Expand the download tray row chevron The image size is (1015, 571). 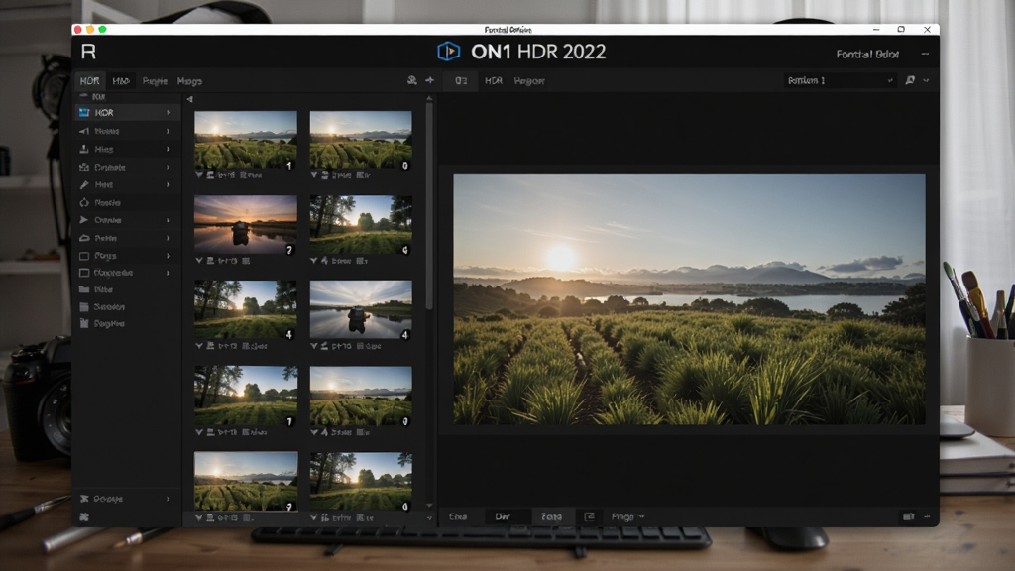169,149
